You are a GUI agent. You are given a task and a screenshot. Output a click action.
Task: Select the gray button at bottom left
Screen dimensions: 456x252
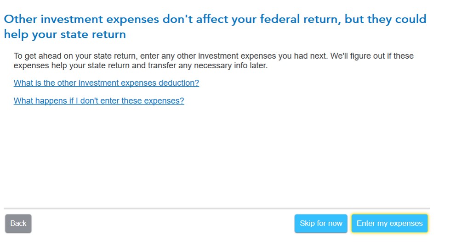point(18,224)
